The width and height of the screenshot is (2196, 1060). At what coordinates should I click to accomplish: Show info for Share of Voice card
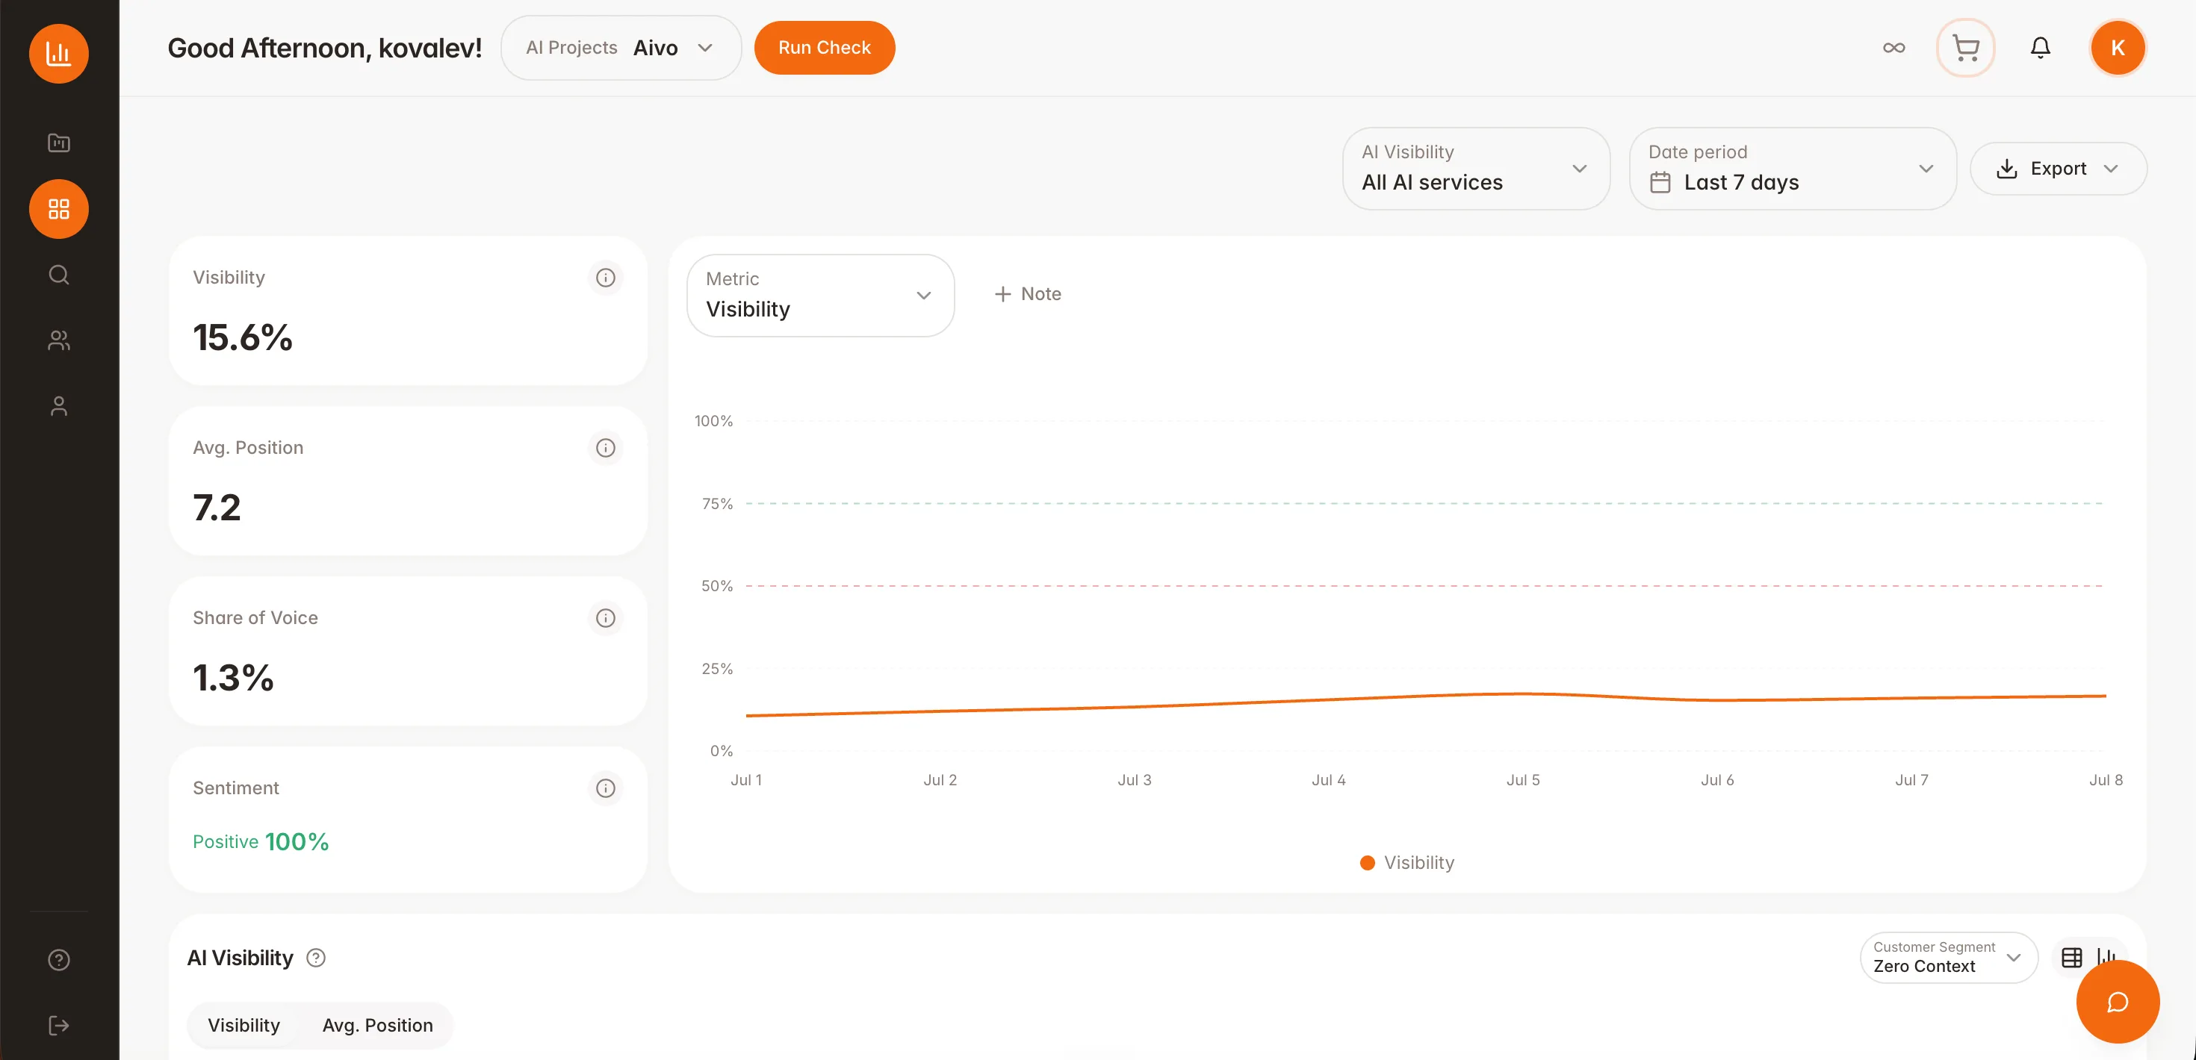[x=605, y=618]
